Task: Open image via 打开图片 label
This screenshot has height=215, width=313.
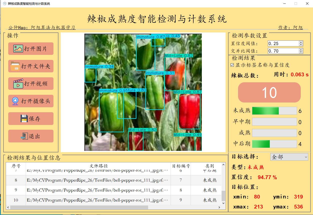Action: click(x=35, y=49)
